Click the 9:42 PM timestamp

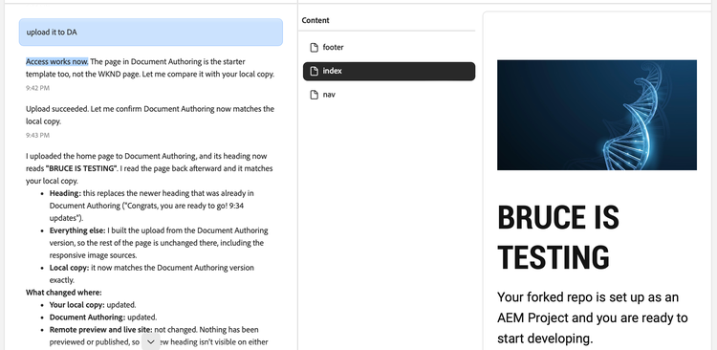37,88
